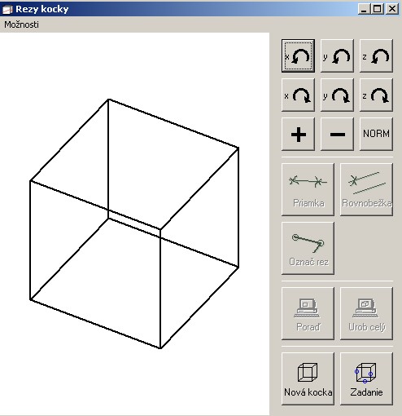Screen dimensions: 402x416
Task: Click the cube's bottom front vertex
Action: [160, 348]
